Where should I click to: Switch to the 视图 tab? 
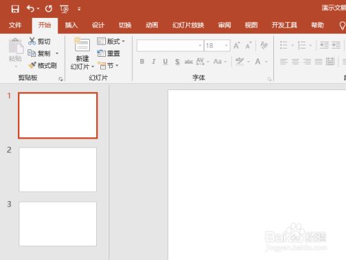tap(251, 25)
